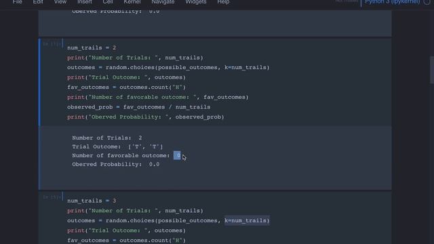Screen dimensions: 434x244
Task: Click the line 'observed_prob = fav_outcomes / num_trails'
Action: point(138,107)
